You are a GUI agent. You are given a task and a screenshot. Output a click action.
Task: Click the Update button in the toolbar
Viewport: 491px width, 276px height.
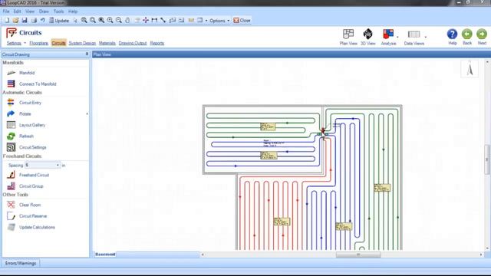(59, 21)
